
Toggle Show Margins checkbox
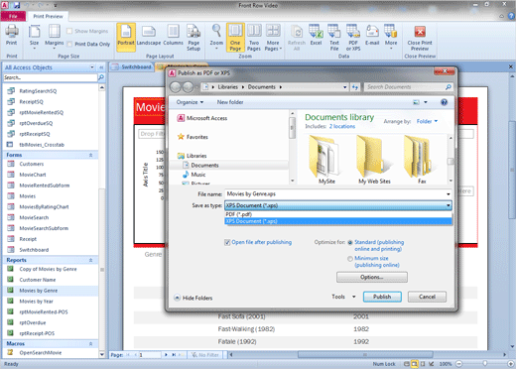(69, 31)
